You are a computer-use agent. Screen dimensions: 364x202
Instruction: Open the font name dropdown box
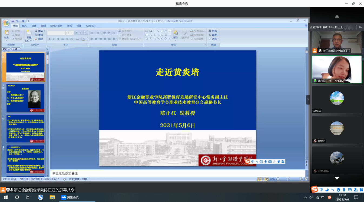56,33
